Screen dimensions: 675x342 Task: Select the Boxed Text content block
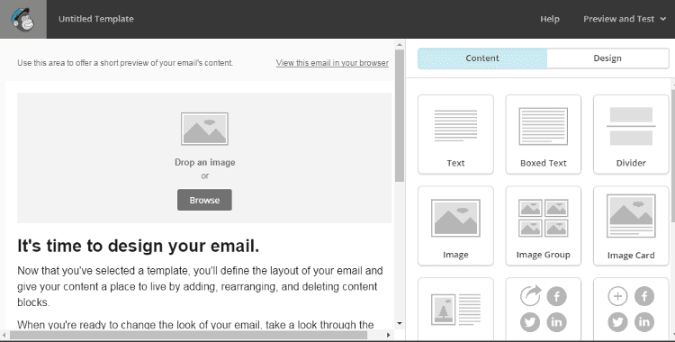coord(544,134)
